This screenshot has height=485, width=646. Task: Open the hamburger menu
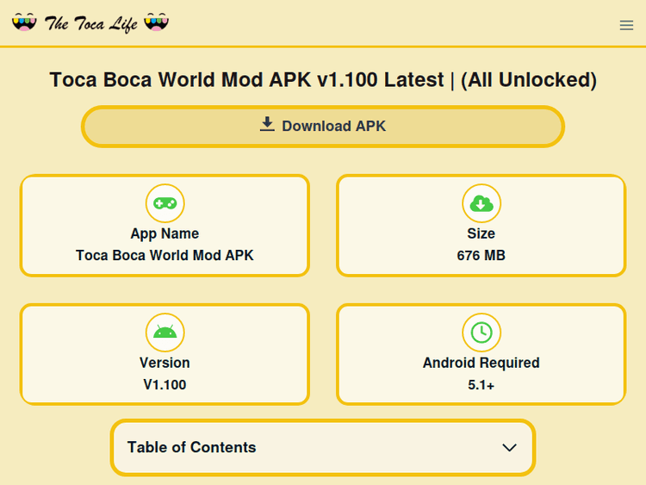click(626, 26)
